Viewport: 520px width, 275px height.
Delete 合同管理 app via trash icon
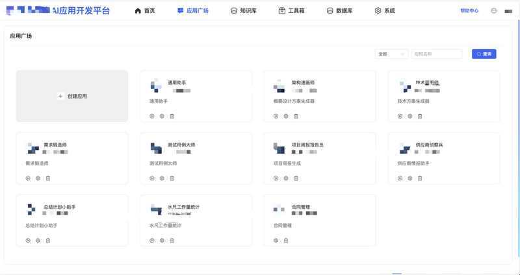point(286,241)
